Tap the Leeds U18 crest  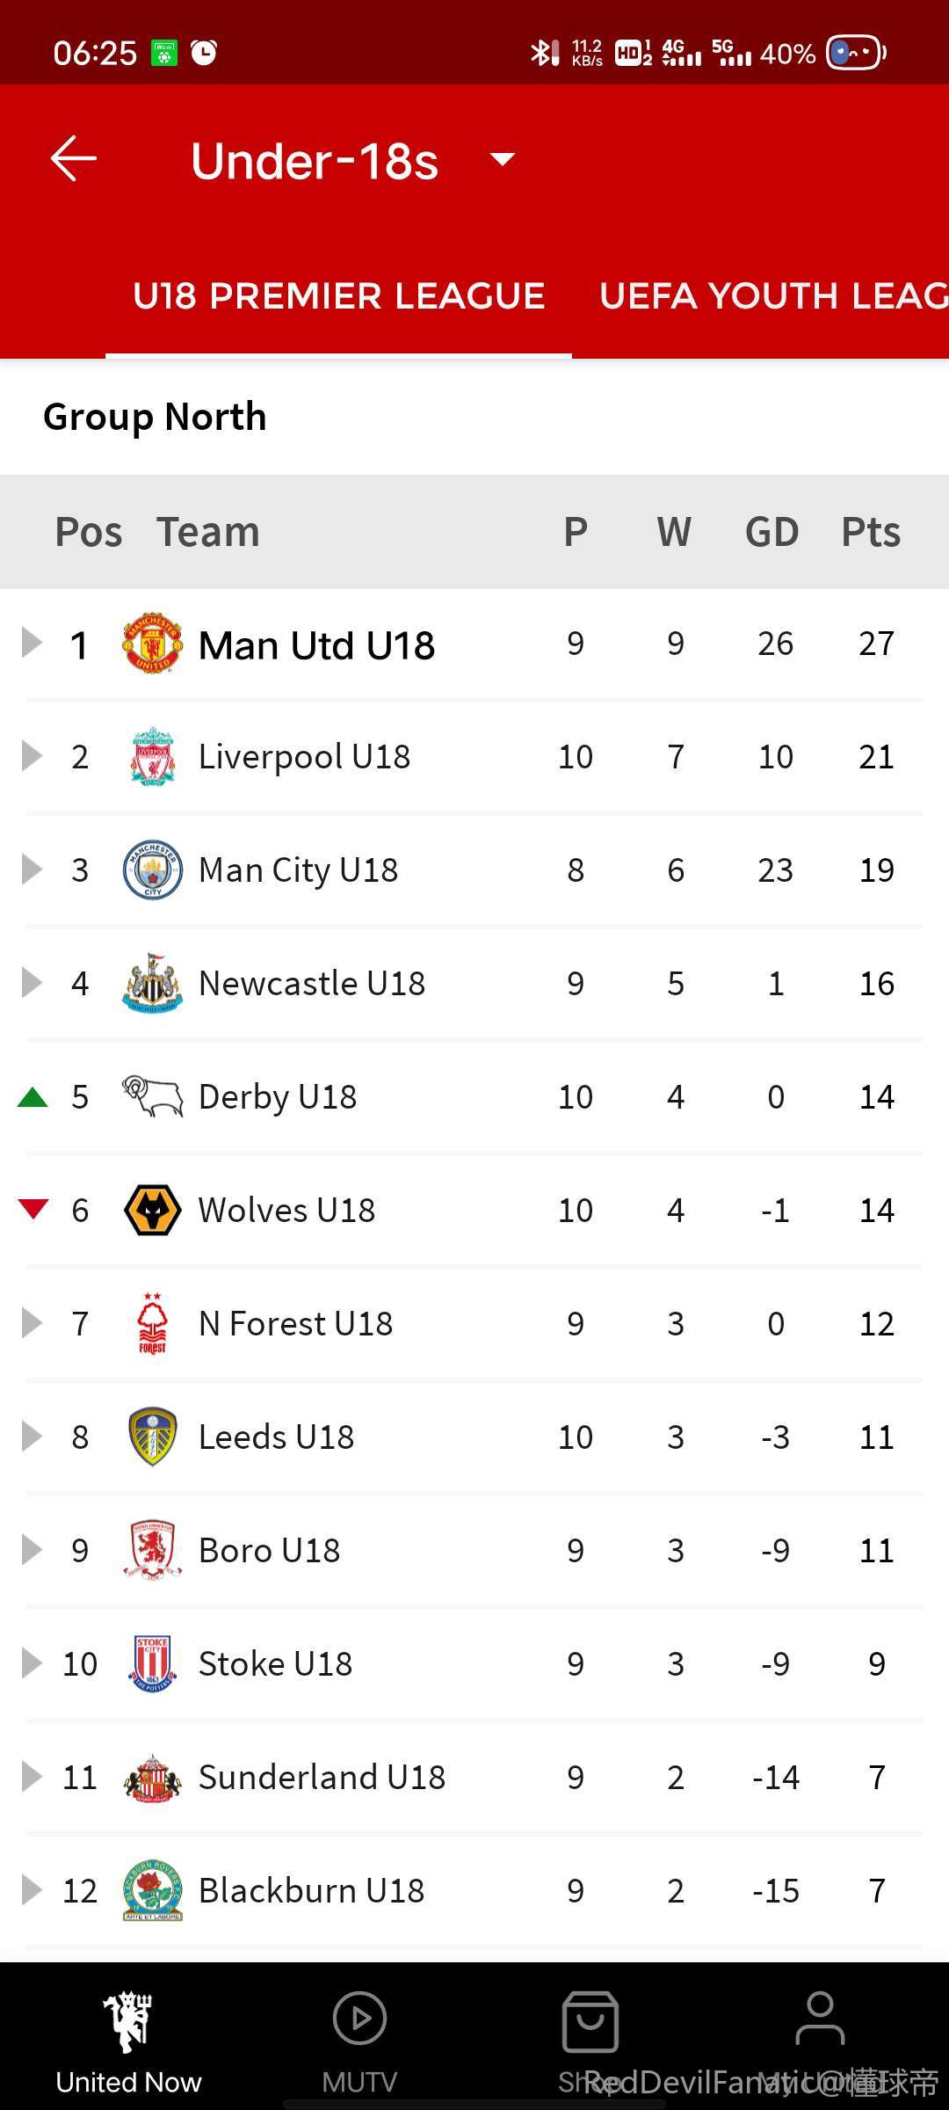[x=152, y=1437]
